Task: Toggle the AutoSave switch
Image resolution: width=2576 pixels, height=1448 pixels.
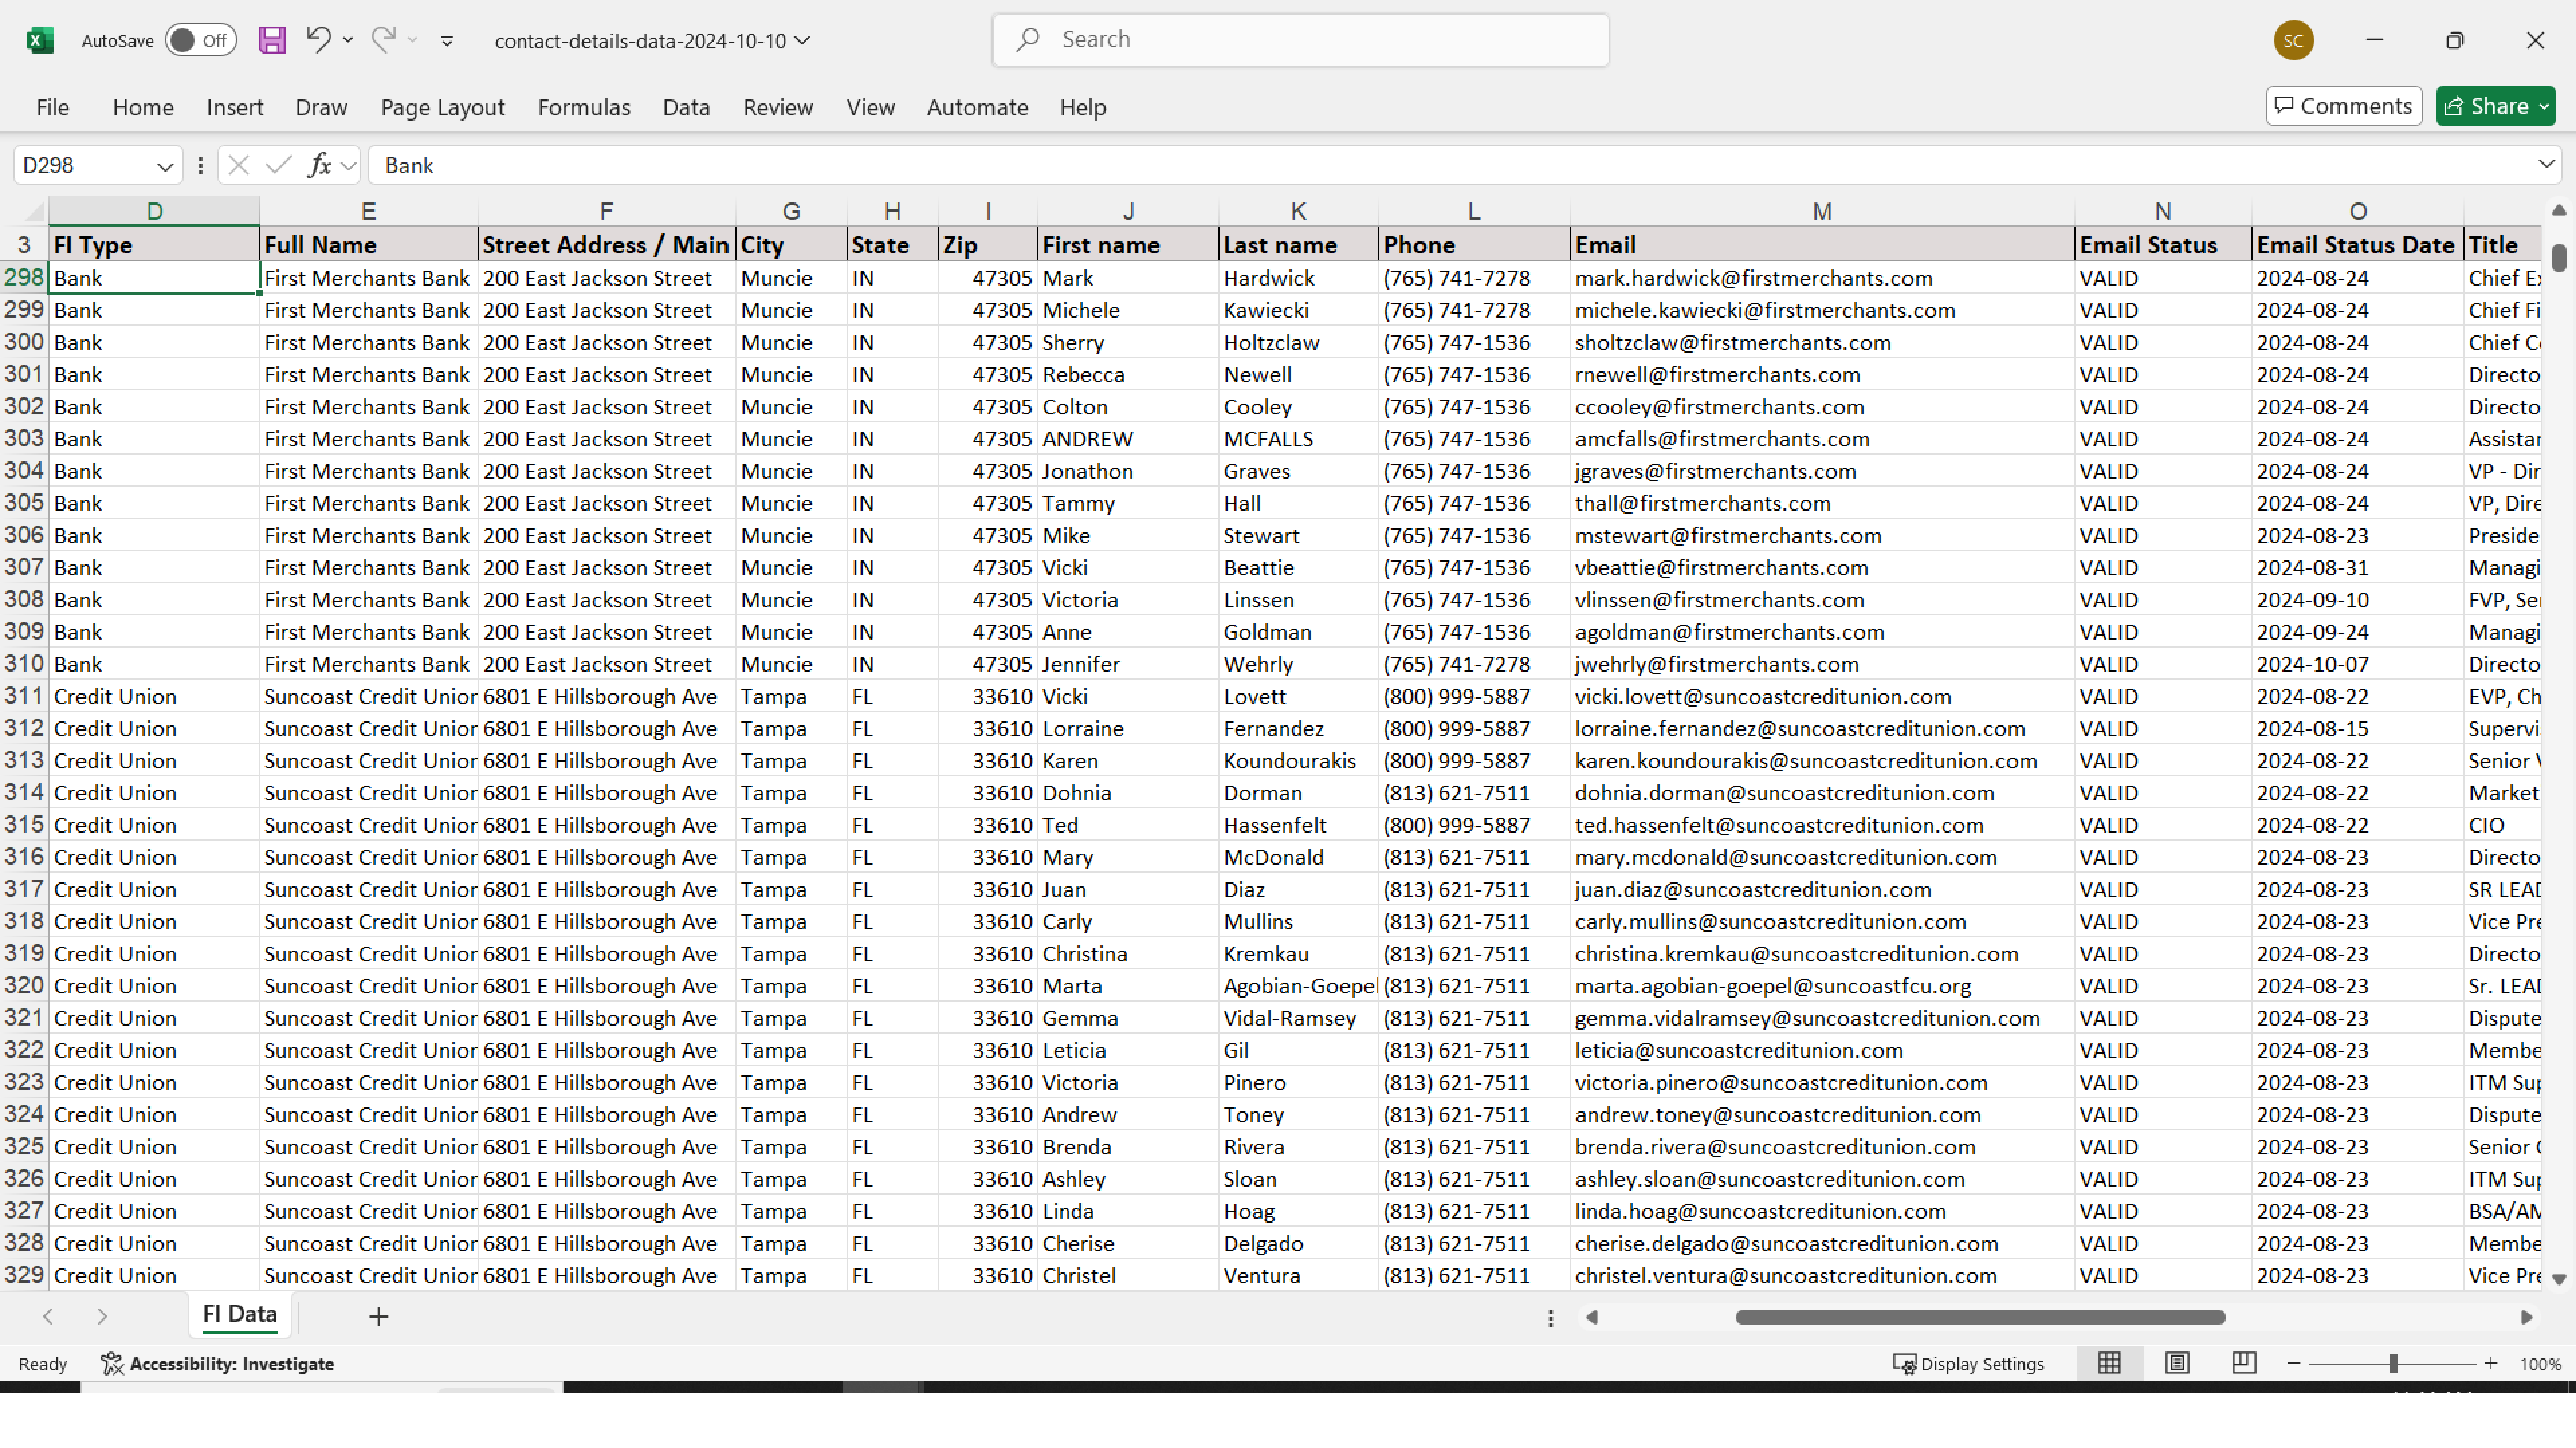Action: pyautogui.click(x=200, y=40)
